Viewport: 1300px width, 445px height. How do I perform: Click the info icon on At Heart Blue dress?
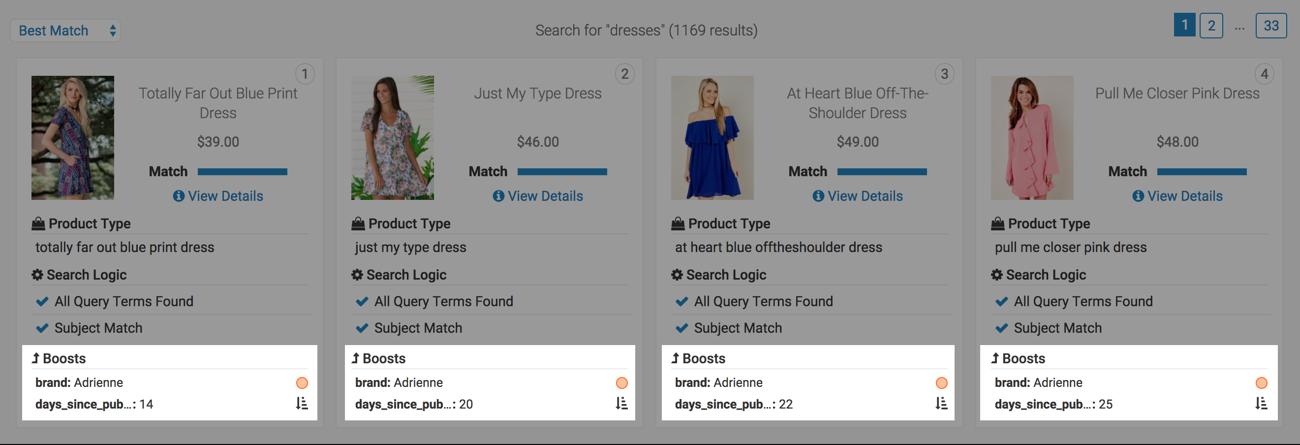818,196
